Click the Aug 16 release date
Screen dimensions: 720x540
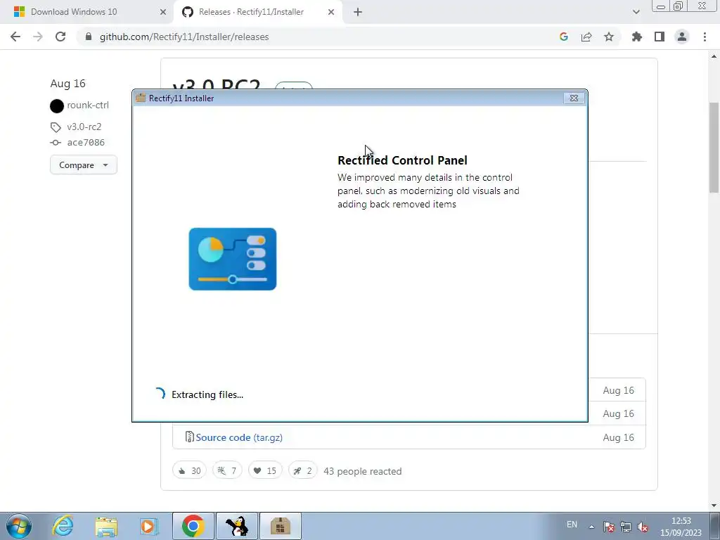tap(68, 84)
